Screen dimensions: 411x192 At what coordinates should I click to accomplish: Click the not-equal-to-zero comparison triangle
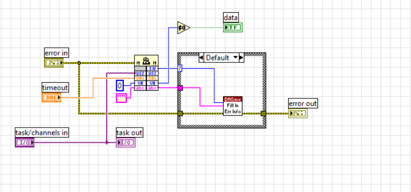coord(184,28)
